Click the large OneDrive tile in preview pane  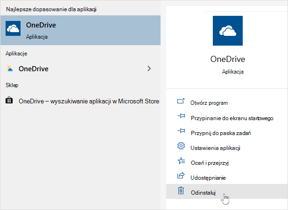[x=228, y=31]
